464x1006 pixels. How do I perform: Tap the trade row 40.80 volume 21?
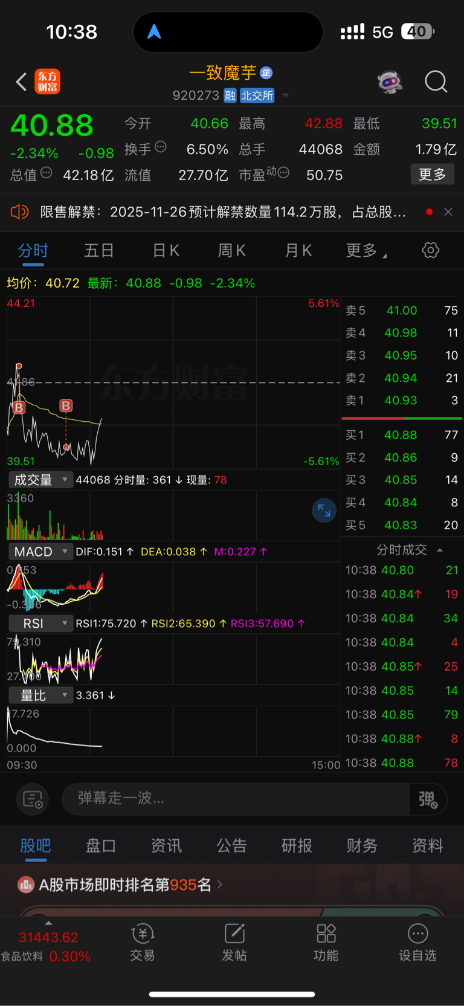(402, 570)
